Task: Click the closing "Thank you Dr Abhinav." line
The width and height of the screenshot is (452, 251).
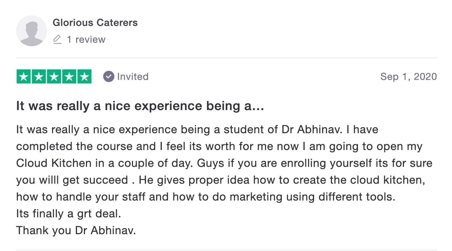Action: 76,231
